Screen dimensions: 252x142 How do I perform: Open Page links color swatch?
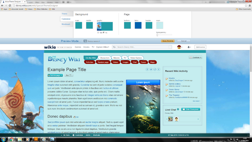click(x=138, y=25)
